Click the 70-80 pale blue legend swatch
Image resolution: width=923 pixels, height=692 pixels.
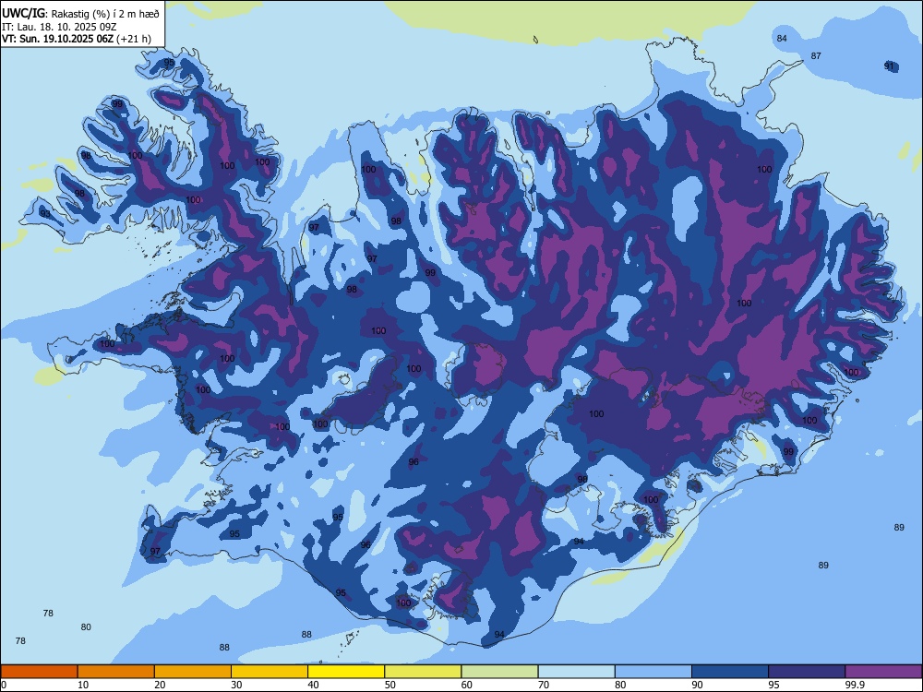point(576,672)
